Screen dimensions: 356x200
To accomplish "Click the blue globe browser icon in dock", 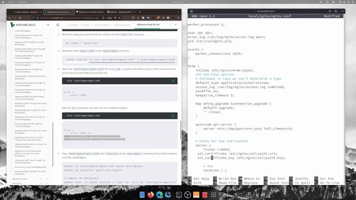I will click(168, 194).
